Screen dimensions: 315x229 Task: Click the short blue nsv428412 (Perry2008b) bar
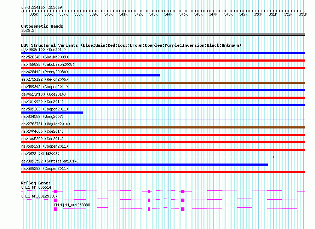point(90,75)
